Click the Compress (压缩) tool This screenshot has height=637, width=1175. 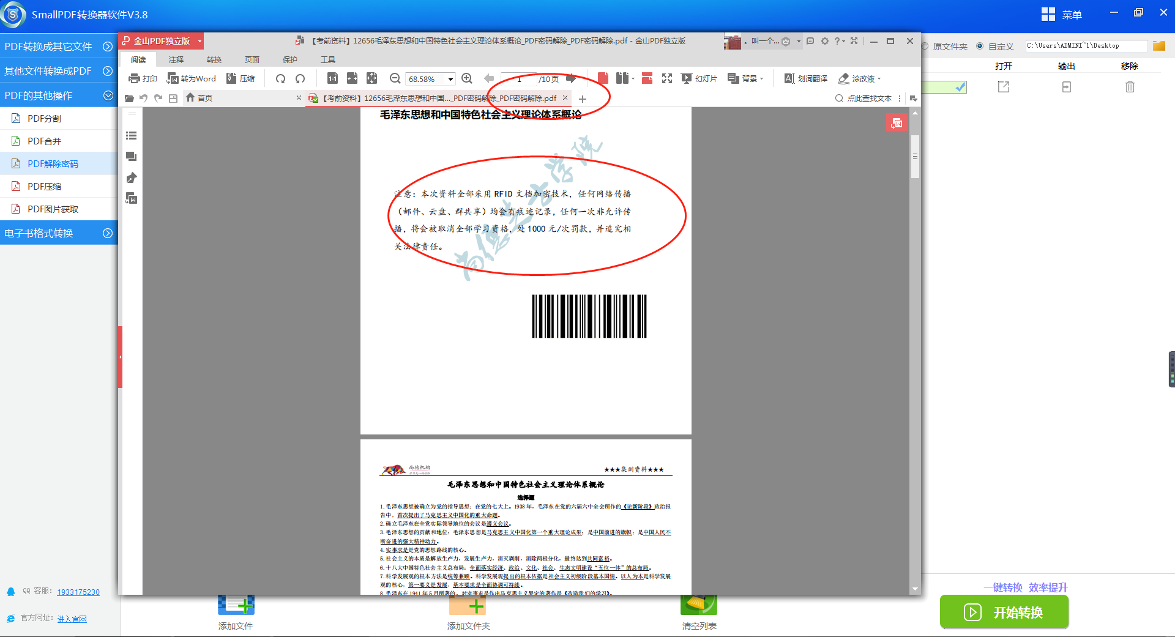pos(241,78)
